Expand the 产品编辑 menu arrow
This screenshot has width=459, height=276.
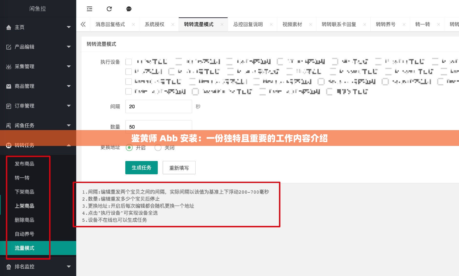pos(69,47)
